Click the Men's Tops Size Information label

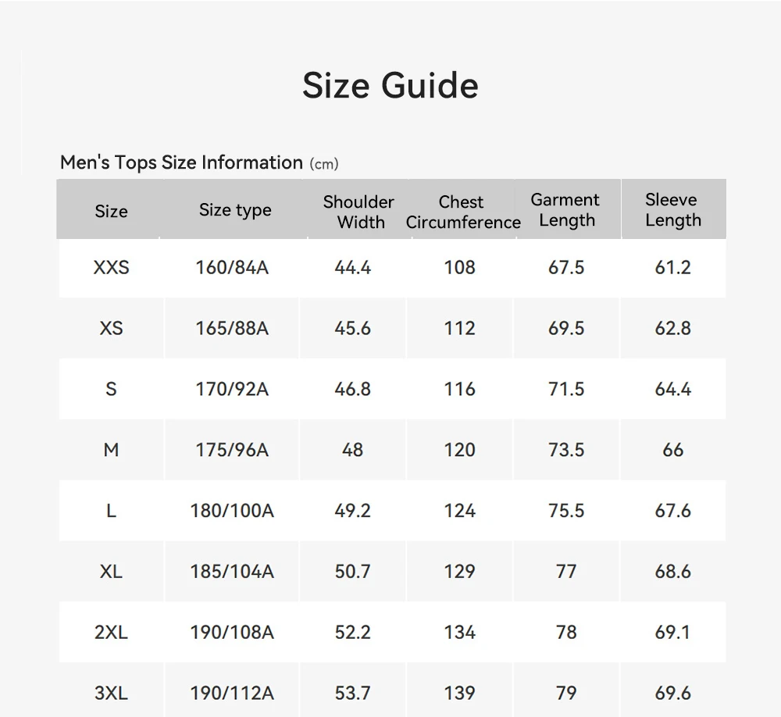[x=181, y=162]
